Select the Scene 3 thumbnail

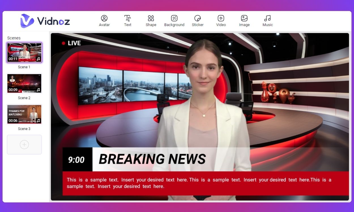click(x=24, y=114)
